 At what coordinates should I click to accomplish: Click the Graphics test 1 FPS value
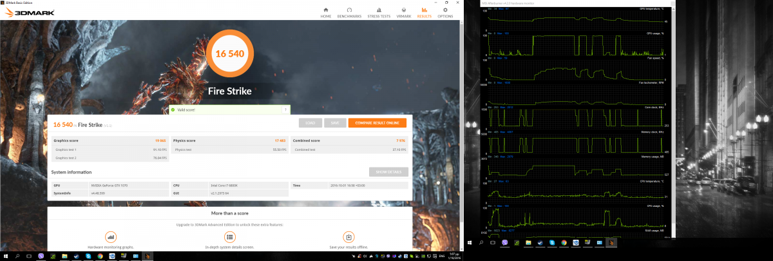pos(160,150)
